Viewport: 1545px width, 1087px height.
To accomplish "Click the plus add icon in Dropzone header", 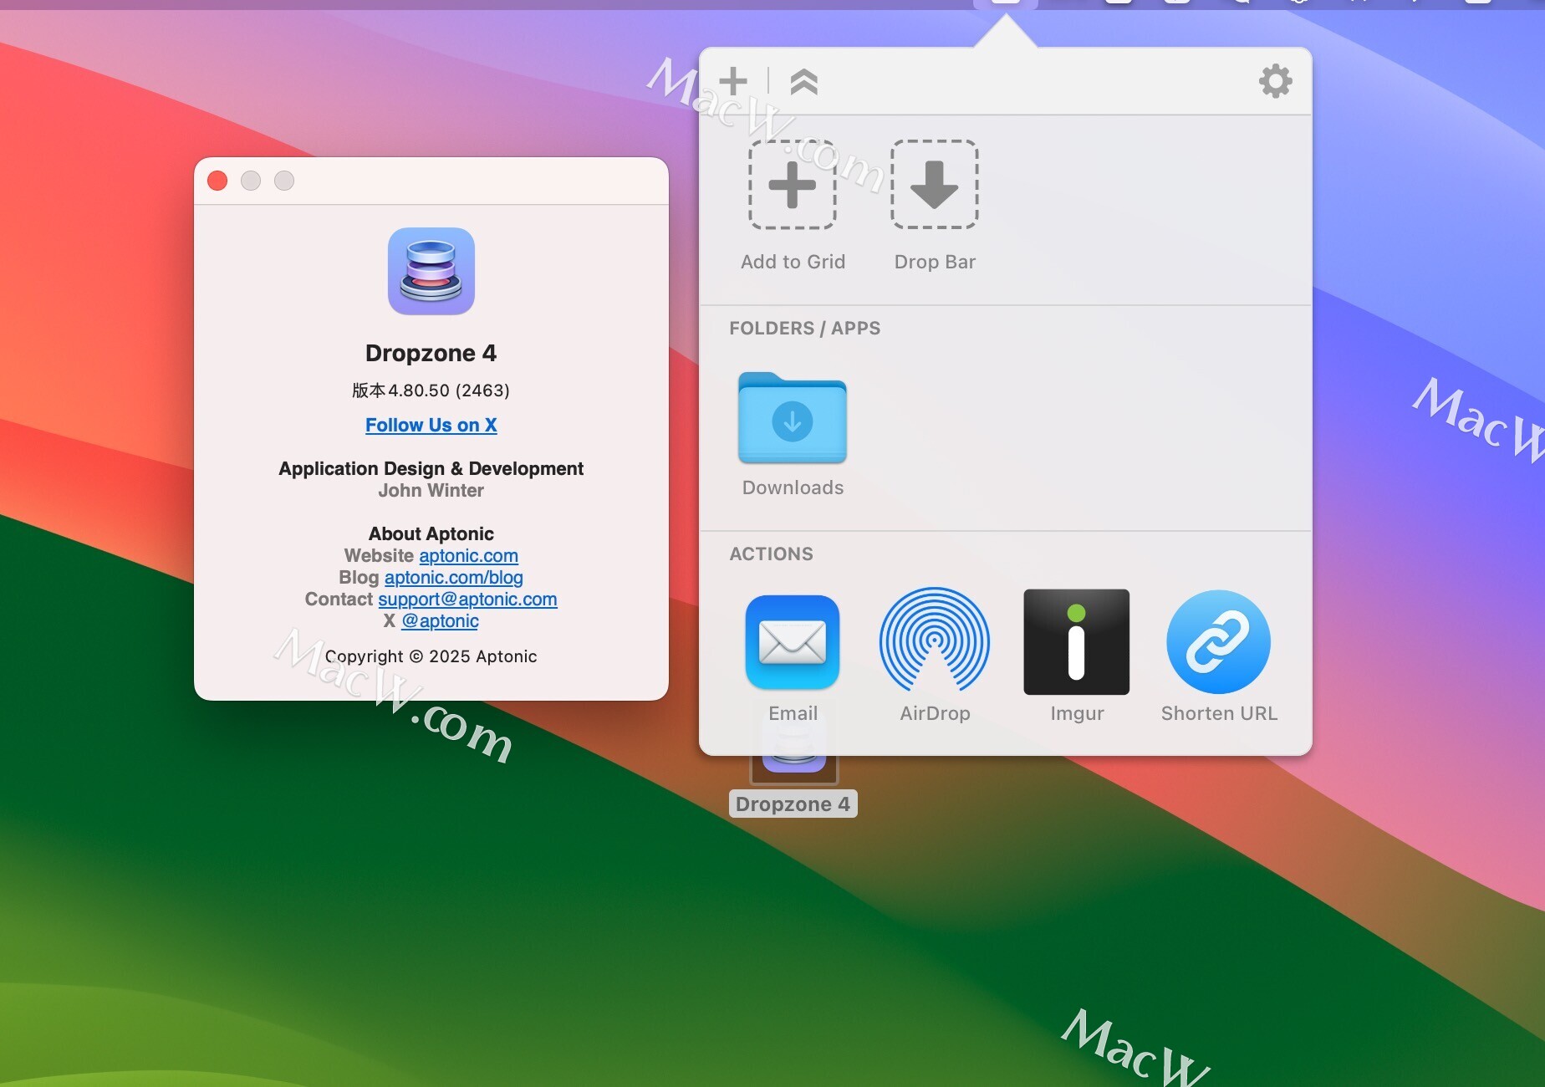I will coord(733,81).
